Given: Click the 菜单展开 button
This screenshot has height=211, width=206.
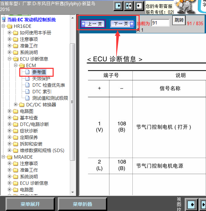Looking at the screenshot, I should coord(30,204).
